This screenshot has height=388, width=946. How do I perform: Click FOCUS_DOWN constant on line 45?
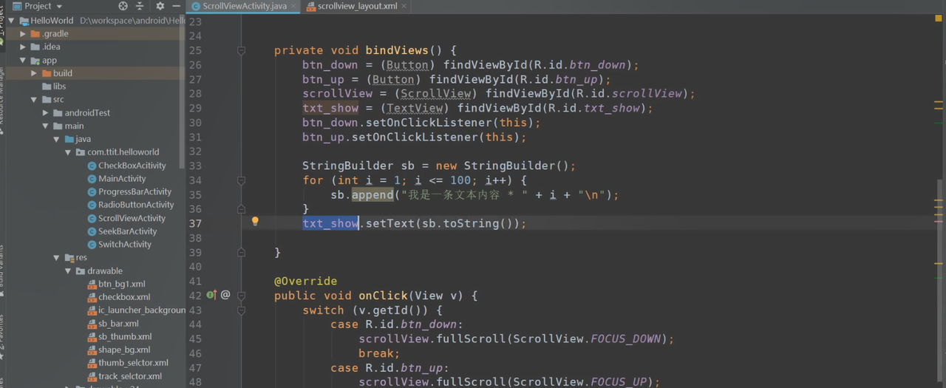point(626,338)
